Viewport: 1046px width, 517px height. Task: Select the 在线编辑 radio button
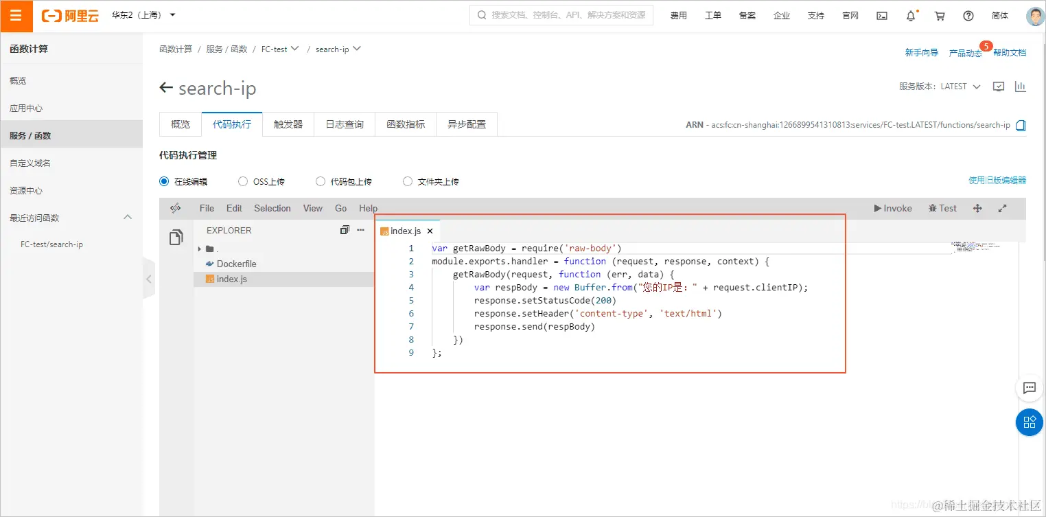pyautogui.click(x=163, y=181)
